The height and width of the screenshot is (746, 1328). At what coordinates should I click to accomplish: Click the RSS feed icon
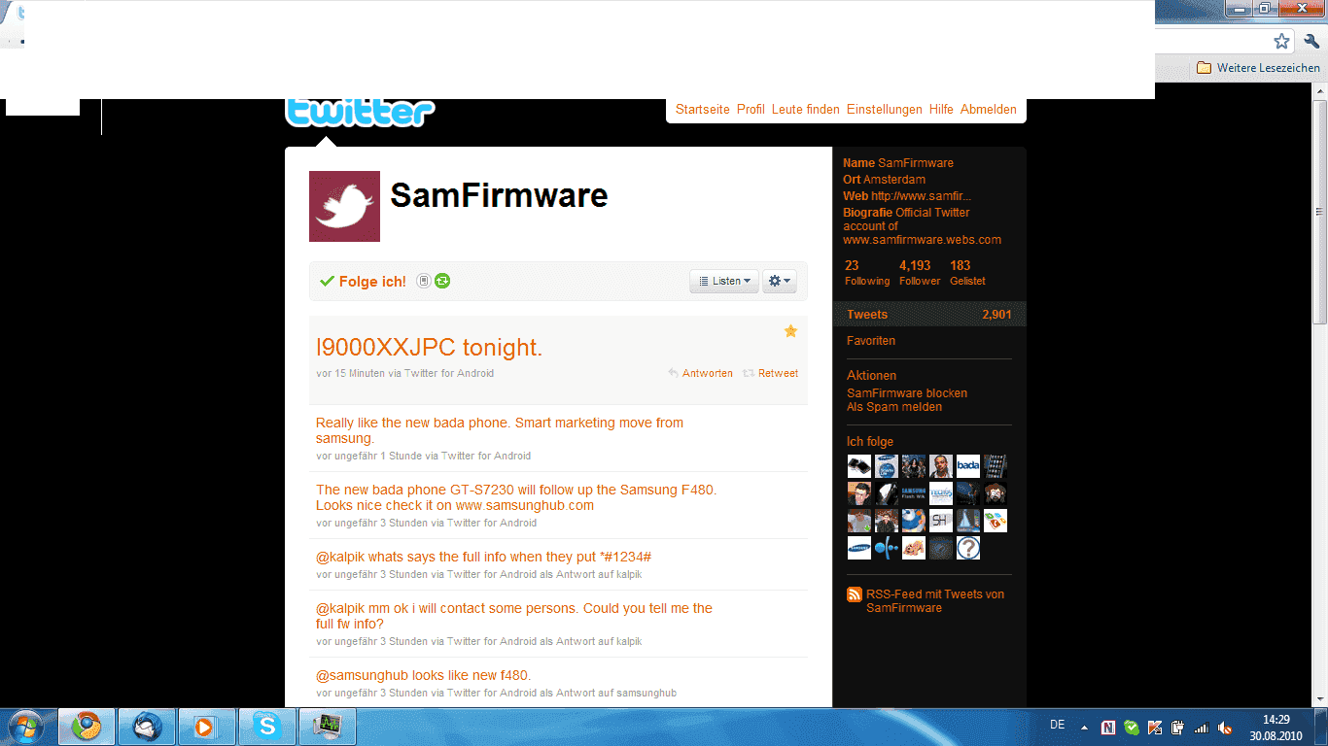click(855, 594)
